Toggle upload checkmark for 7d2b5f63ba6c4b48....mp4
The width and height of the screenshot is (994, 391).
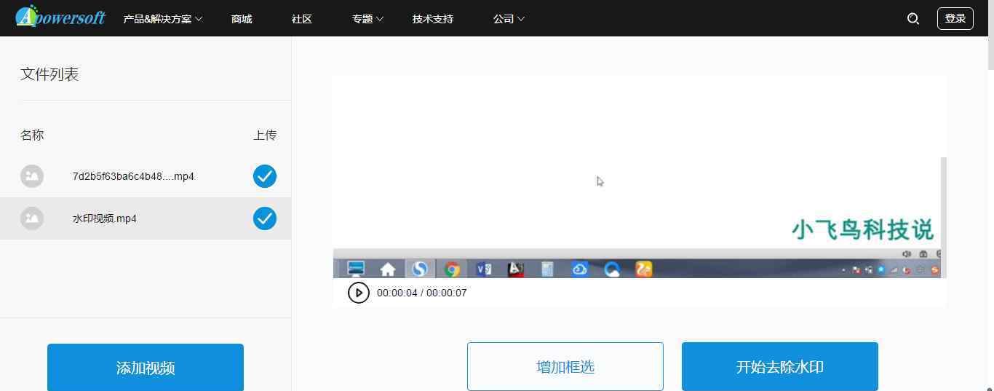tap(265, 176)
